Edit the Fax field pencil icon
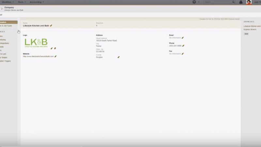 click(x=183, y=54)
